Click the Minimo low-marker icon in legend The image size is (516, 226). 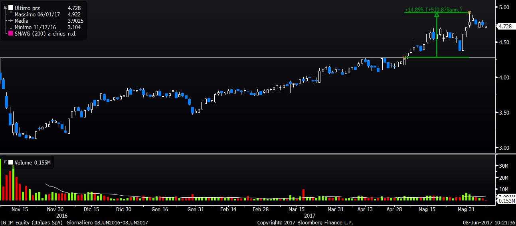pos(11,27)
